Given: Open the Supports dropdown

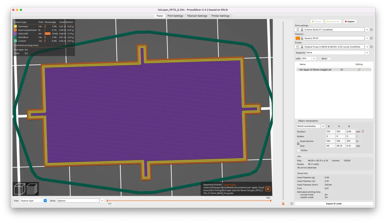Looking at the screenshot, I should coord(367,53).
